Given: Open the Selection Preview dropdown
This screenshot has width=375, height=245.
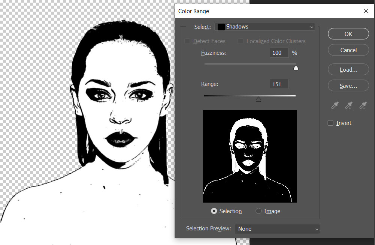Looking at the screenshot, I should pos(277,229).
